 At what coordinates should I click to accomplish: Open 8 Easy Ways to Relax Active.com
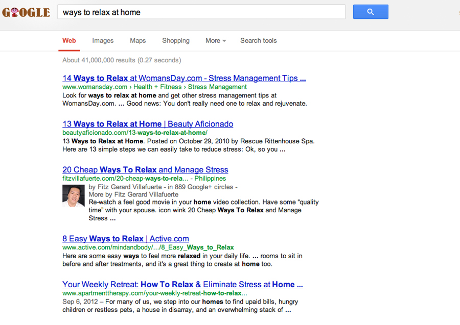[x=126, y=239]
